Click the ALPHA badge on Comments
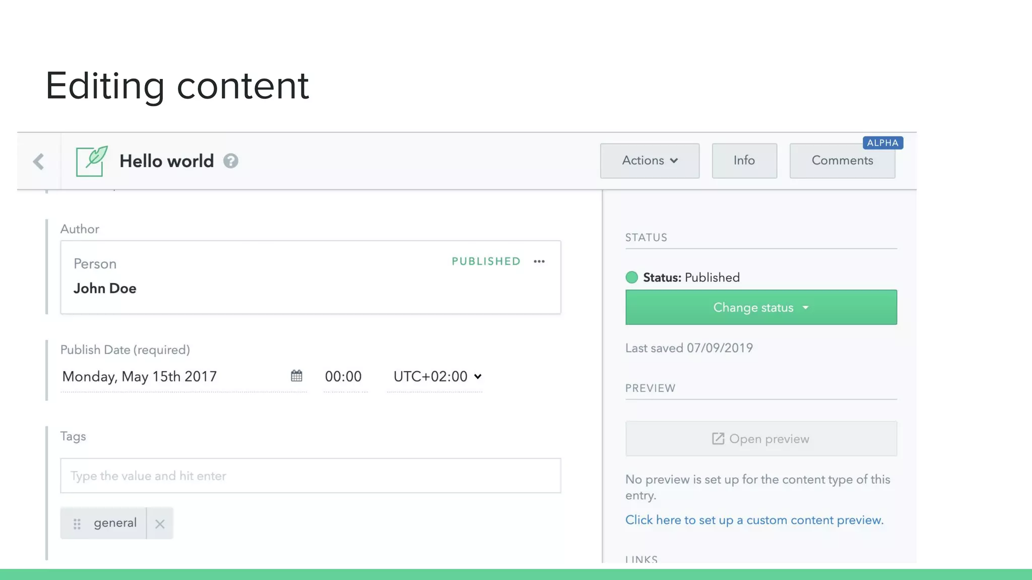This screenshot has height=580, width=1032. pyautogui.click(x=882, y=143)
